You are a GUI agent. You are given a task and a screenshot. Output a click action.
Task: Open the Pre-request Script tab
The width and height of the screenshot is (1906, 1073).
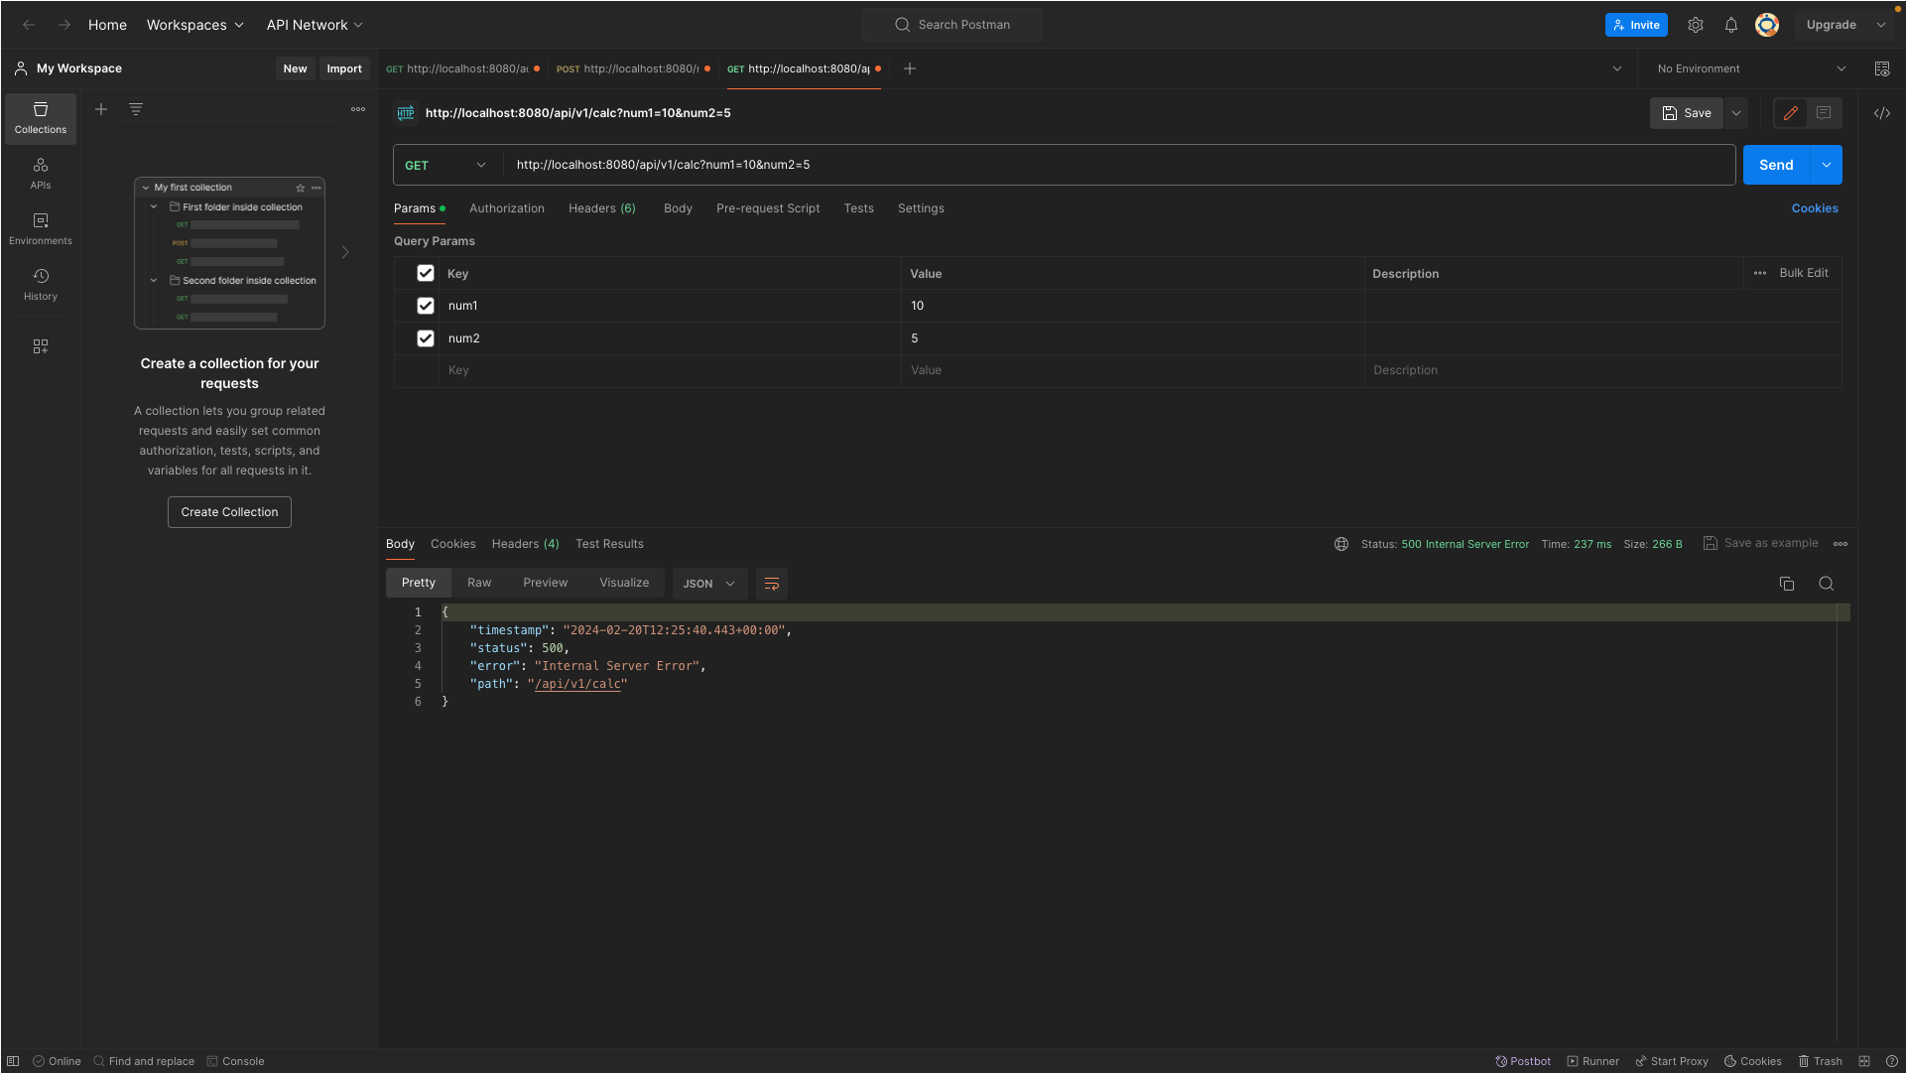(768, 208)
